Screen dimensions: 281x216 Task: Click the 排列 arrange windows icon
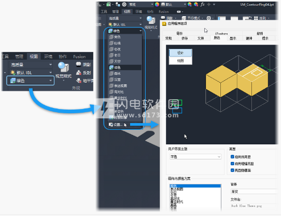click(x=256, y=18)
